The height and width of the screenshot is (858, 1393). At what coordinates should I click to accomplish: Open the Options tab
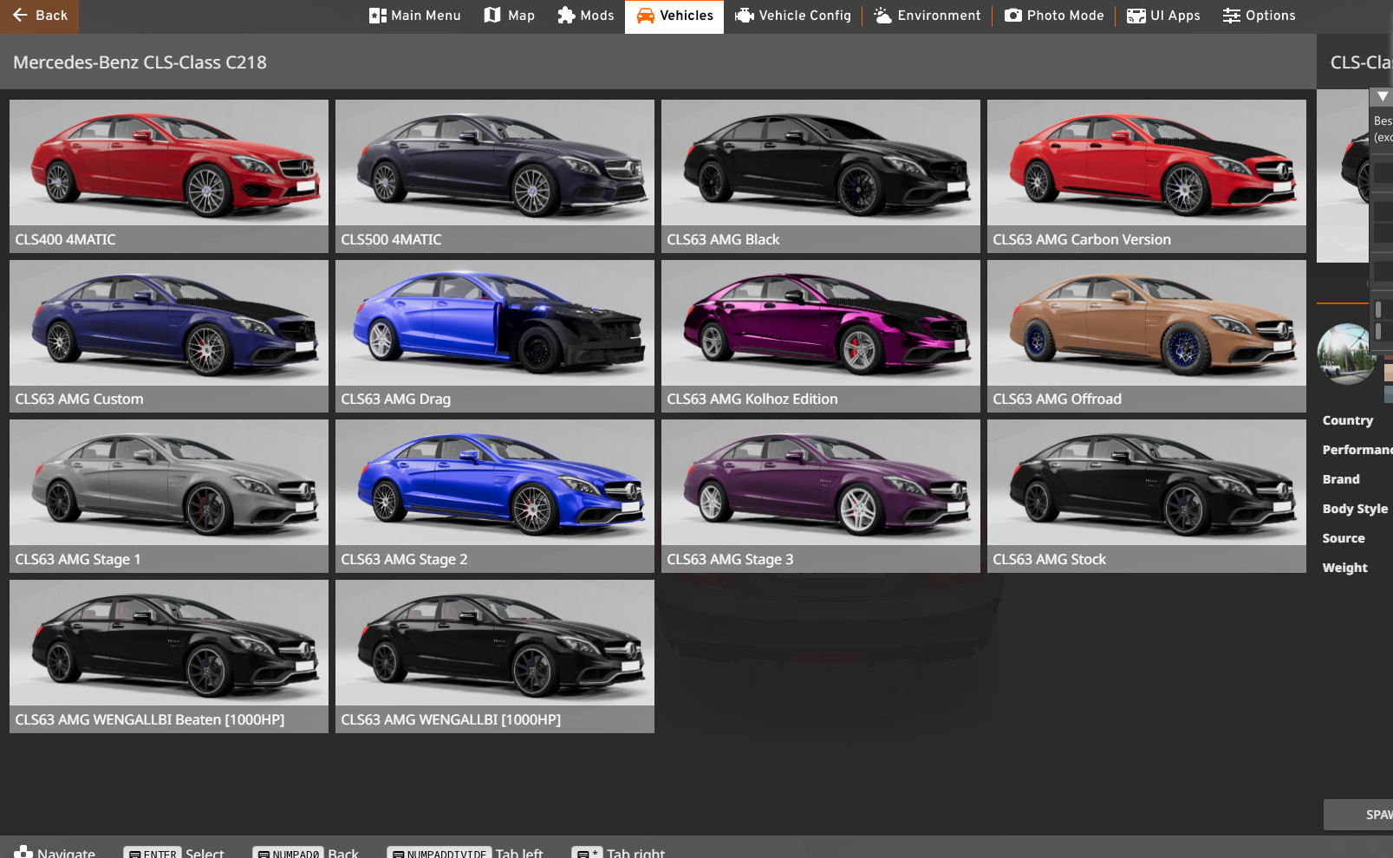1259,16
